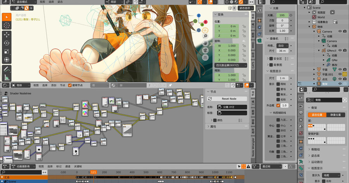Collapse the 物体 collection in outliner
The image size is (349, 183).
[309, 27]
